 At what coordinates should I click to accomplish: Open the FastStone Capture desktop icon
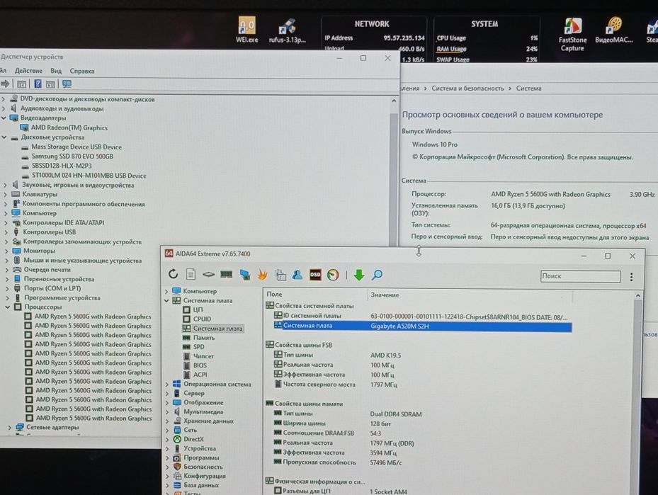572,35
